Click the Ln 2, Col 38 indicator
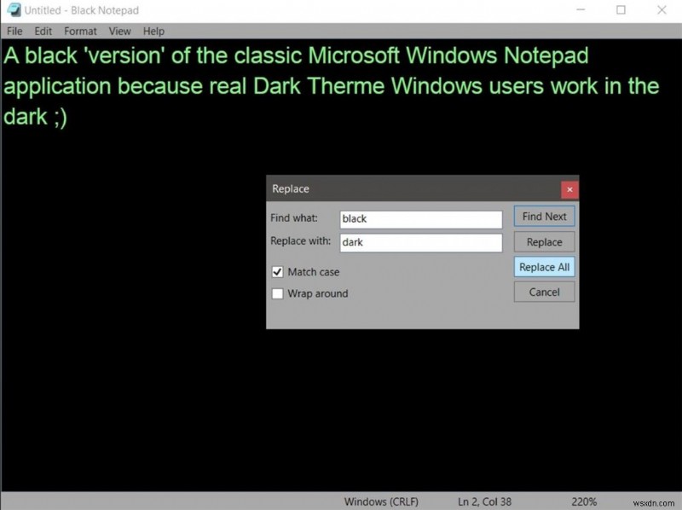The height and width of the screenshot is (510, 682). coord(483,501)
